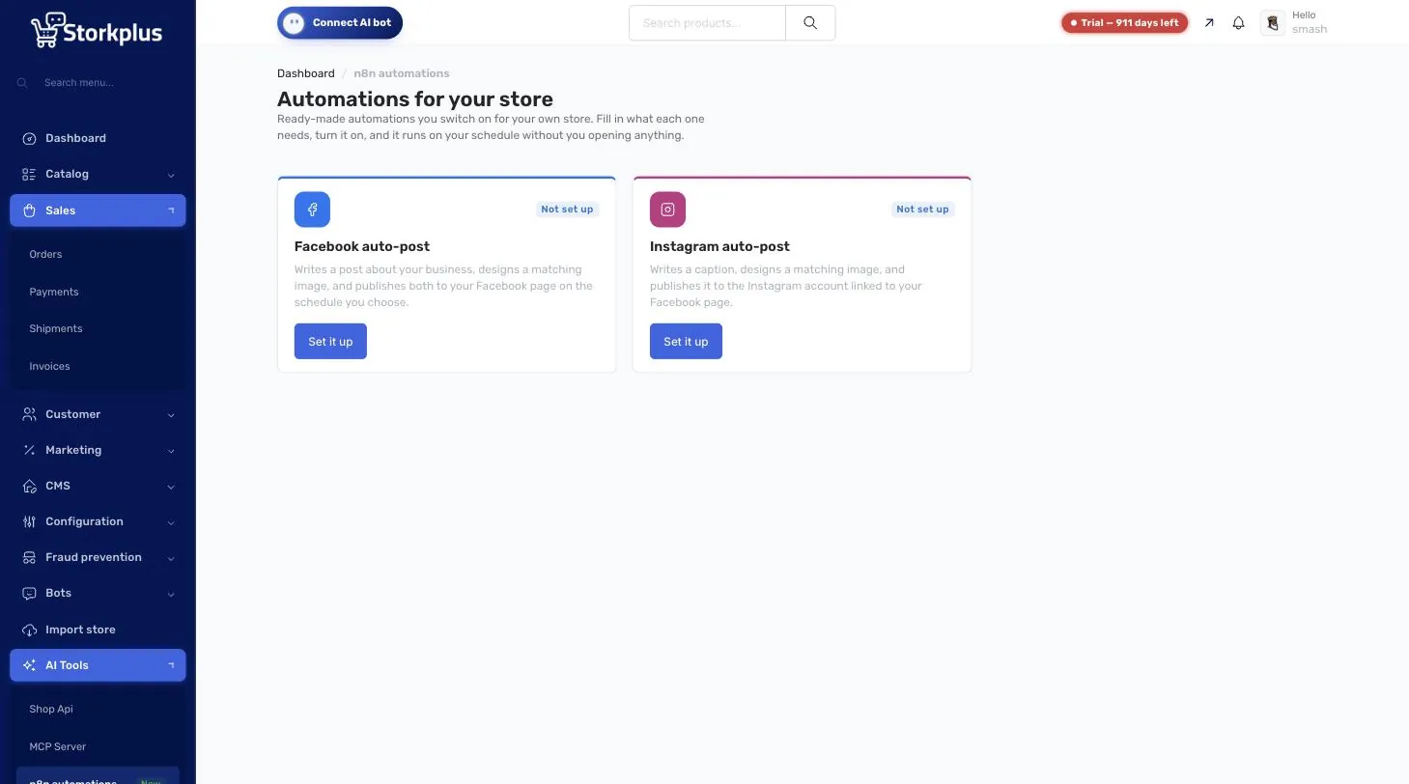Viewport: 1409px width, 784px height.
Task: Expand the Customer menu chevron
Action: 171,415
